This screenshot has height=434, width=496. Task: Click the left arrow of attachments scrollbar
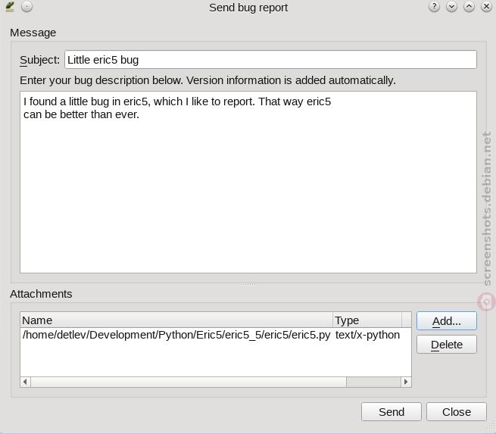[25, 382]
